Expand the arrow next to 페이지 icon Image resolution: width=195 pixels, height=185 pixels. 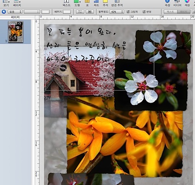pos(20,2)
